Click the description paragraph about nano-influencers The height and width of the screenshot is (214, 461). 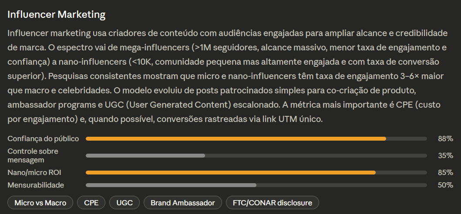[x=228, y=76]
